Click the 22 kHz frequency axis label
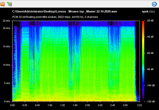Screen dimensions: 159x110 (6, 21)
